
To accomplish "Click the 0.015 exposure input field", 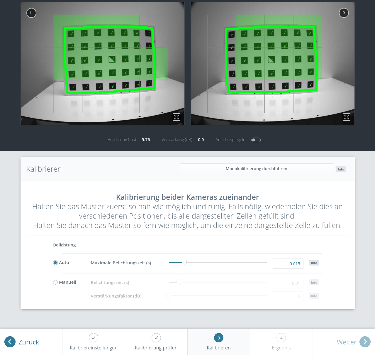I will [x=288, y=263].
